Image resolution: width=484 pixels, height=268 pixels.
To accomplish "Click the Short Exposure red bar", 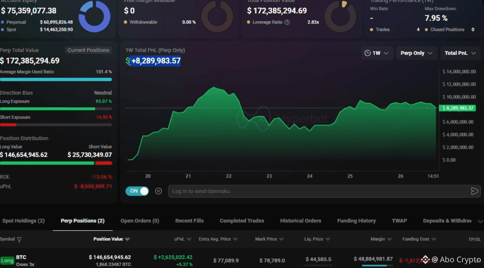I will click(x=8, y=125).
